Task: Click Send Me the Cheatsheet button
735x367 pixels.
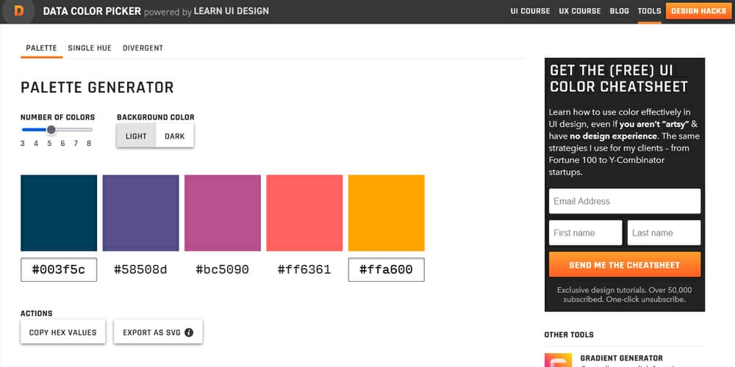Action: pos(624,264)
